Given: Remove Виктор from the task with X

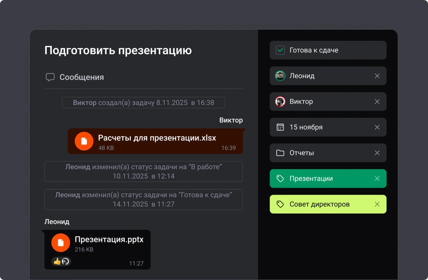Looking at the screenshot, I should pyautogui.click(x=377, y=102).
